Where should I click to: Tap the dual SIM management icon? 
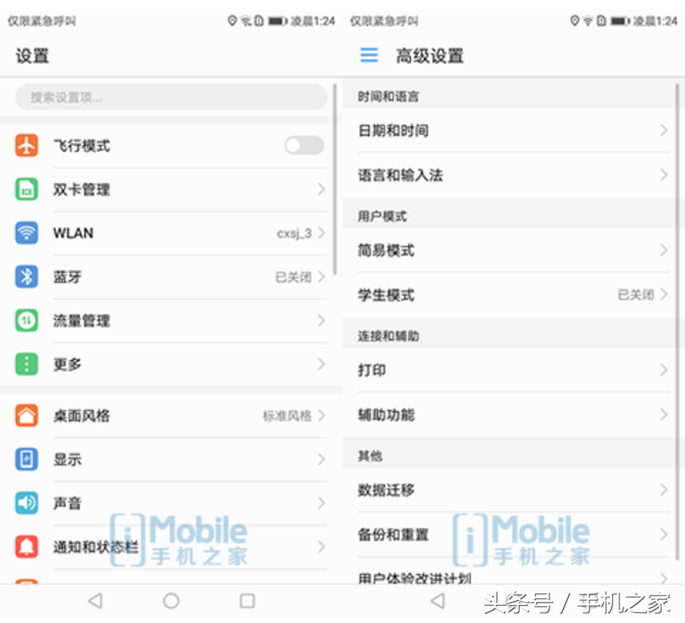[26, 190]
